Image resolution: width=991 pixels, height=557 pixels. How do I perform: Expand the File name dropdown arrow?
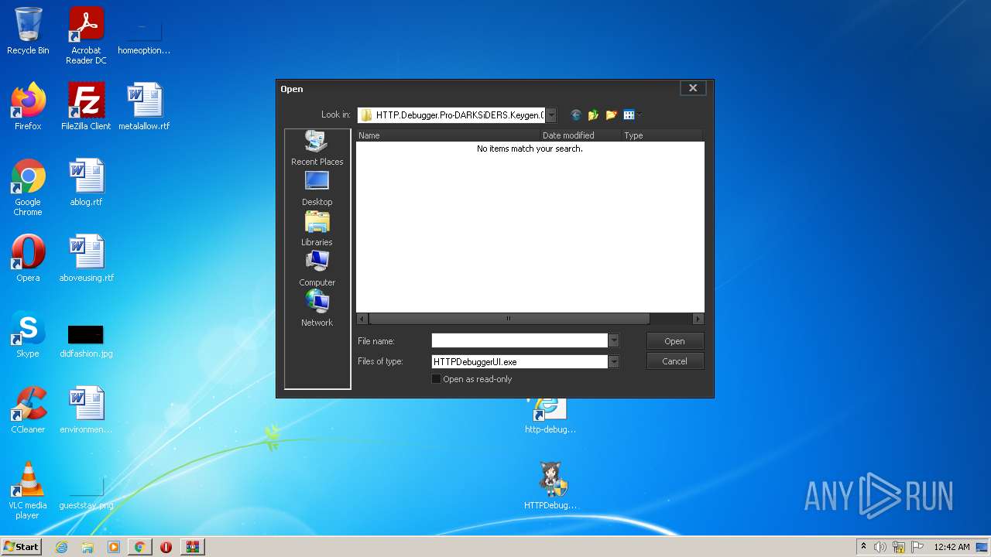click(x=613, y=341)
